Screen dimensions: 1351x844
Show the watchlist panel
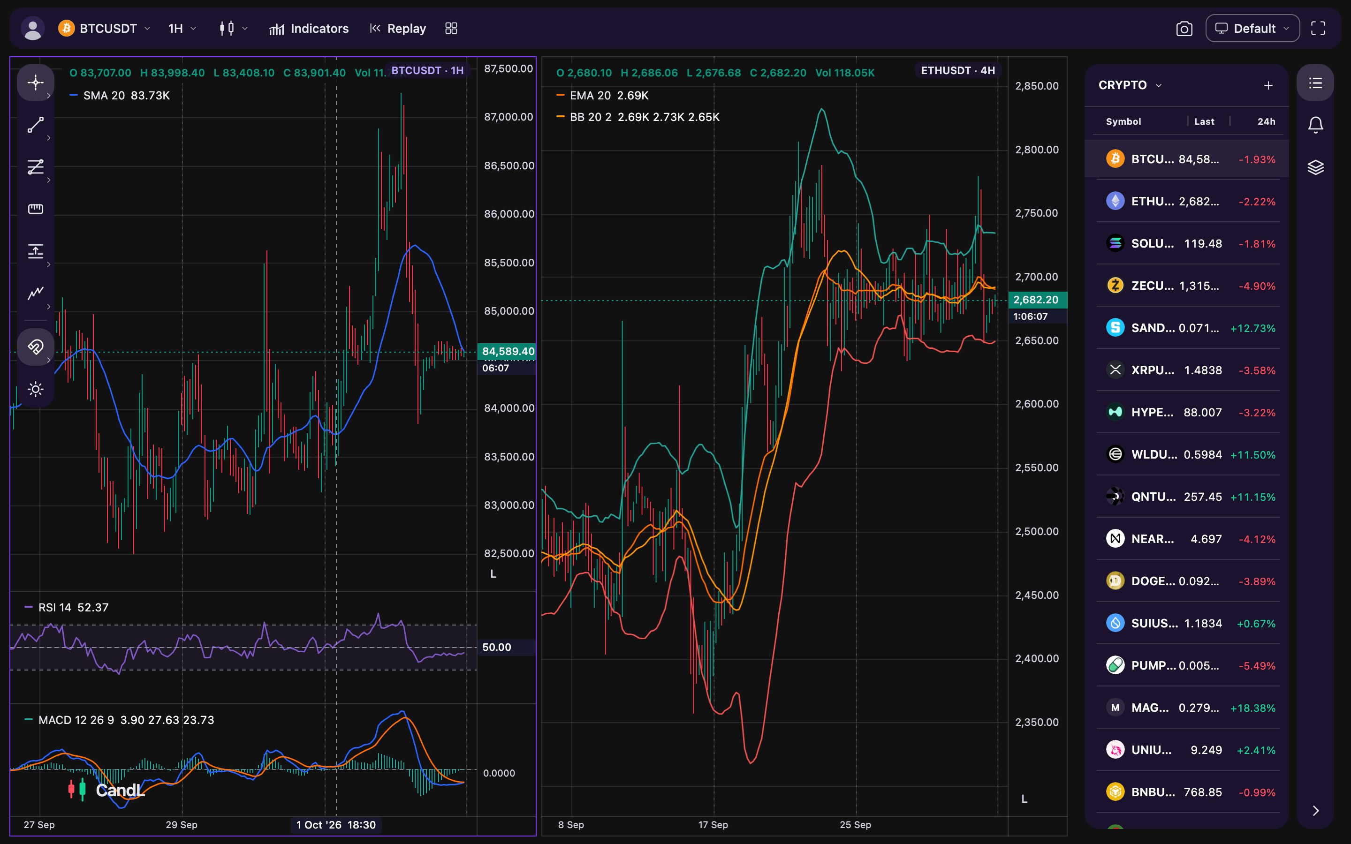1315,83
